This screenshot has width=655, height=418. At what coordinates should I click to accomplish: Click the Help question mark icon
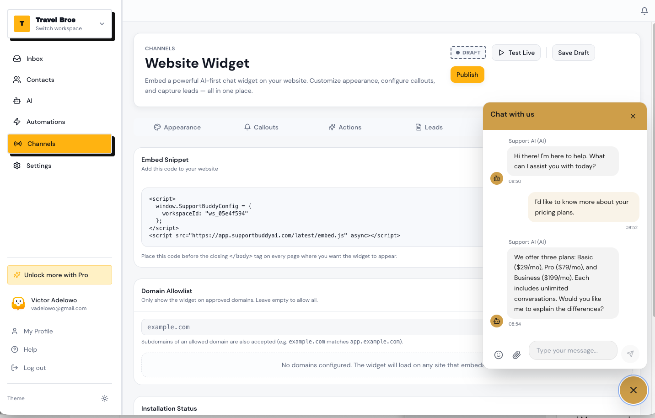[x=15, y=349]
